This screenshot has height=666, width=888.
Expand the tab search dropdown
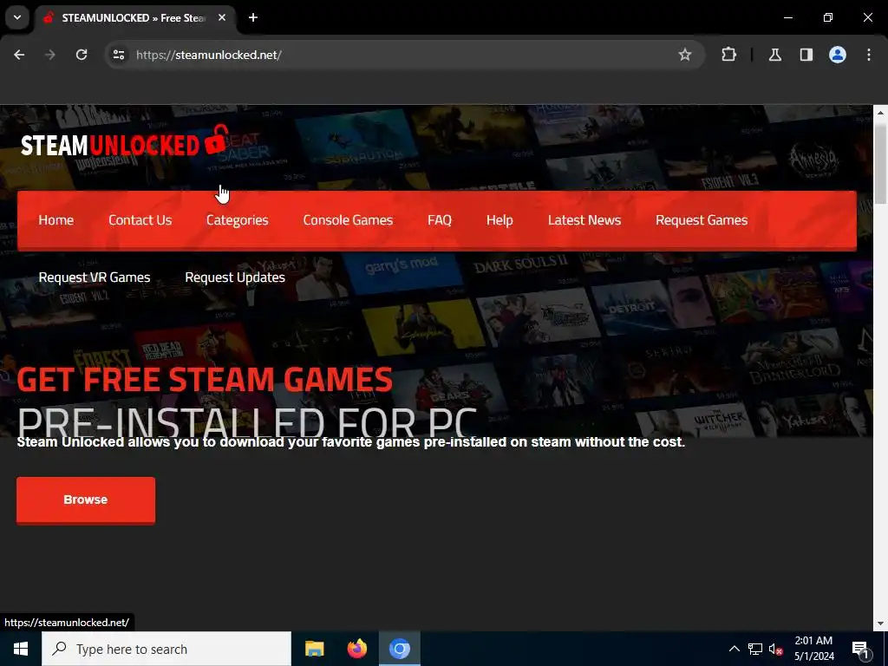tap(17, 17)
